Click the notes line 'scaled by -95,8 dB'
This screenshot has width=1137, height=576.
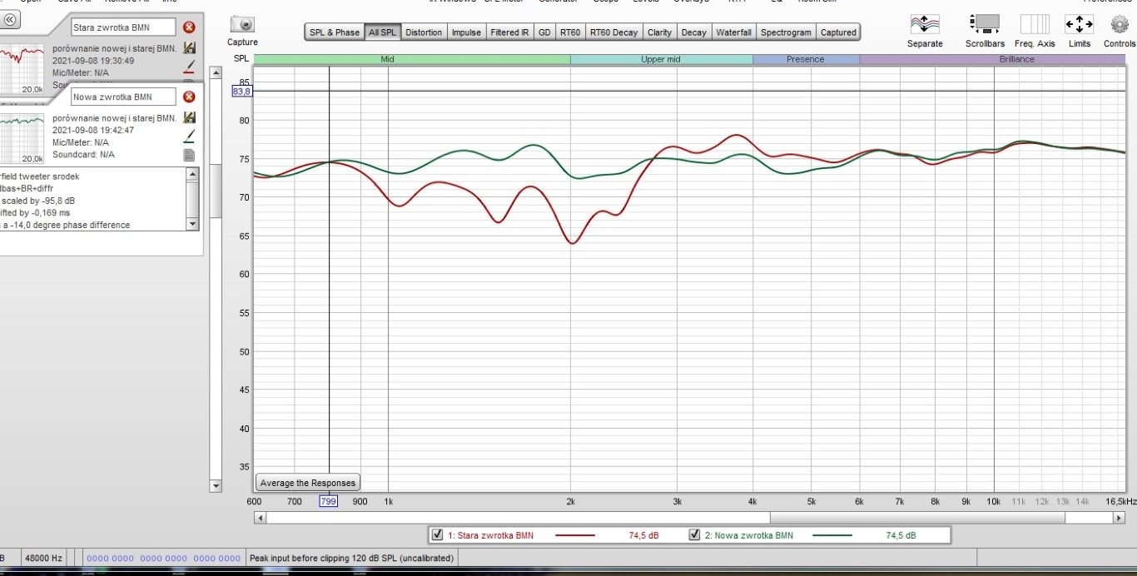(x=38, y=201)
